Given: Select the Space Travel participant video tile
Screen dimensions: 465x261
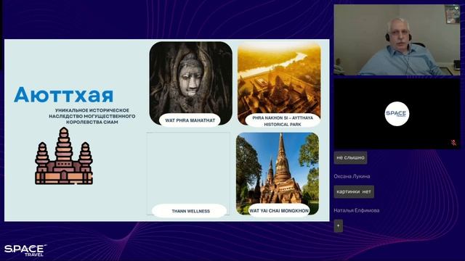Looking at the screenshot, I should (397, 114).
